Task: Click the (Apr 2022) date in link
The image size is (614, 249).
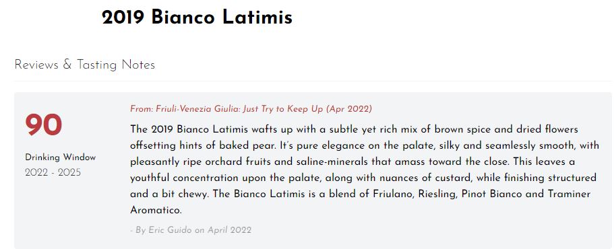Action: coord(349,109)
